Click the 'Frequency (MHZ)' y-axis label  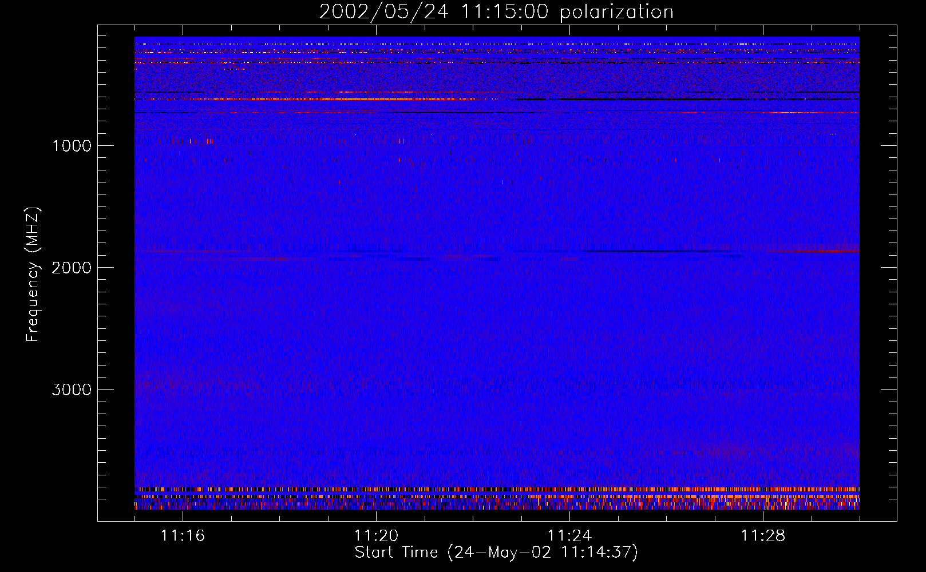[x=33, y=275]
